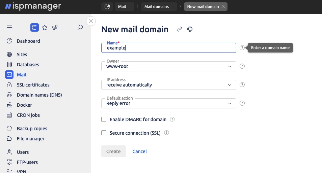Viewport: 322px width, 173px height.
Task: Enable Secure connection (SSL) checkbox
Action: pyautogui.click(x=104, y=133)
